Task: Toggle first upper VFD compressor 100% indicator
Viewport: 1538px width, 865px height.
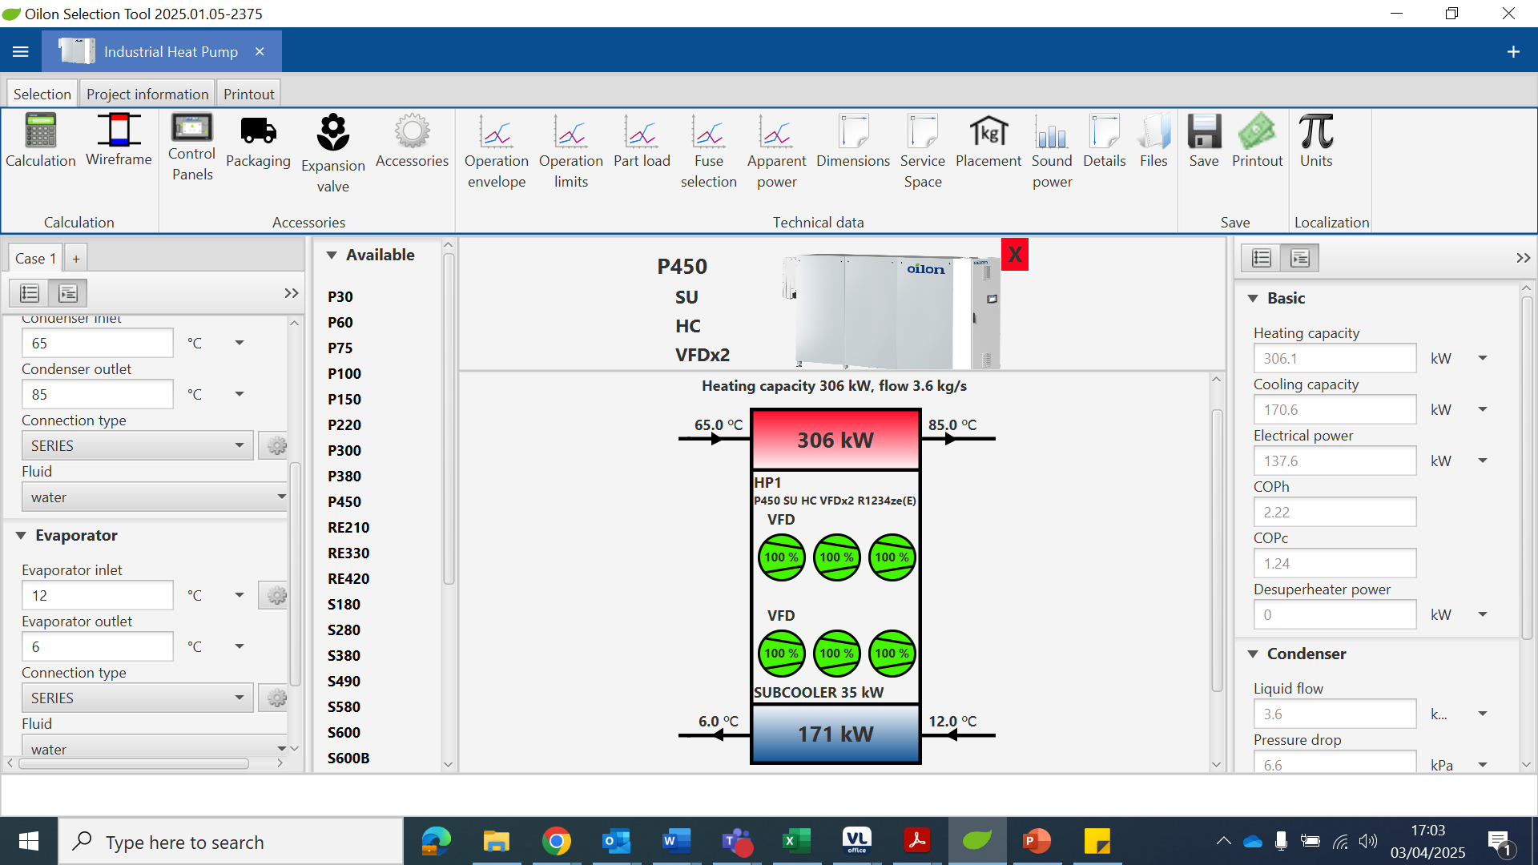Action: [x=781, y=557]
